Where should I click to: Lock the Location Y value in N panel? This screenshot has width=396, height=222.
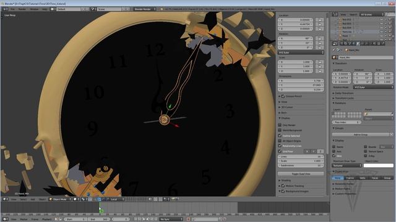320,25
